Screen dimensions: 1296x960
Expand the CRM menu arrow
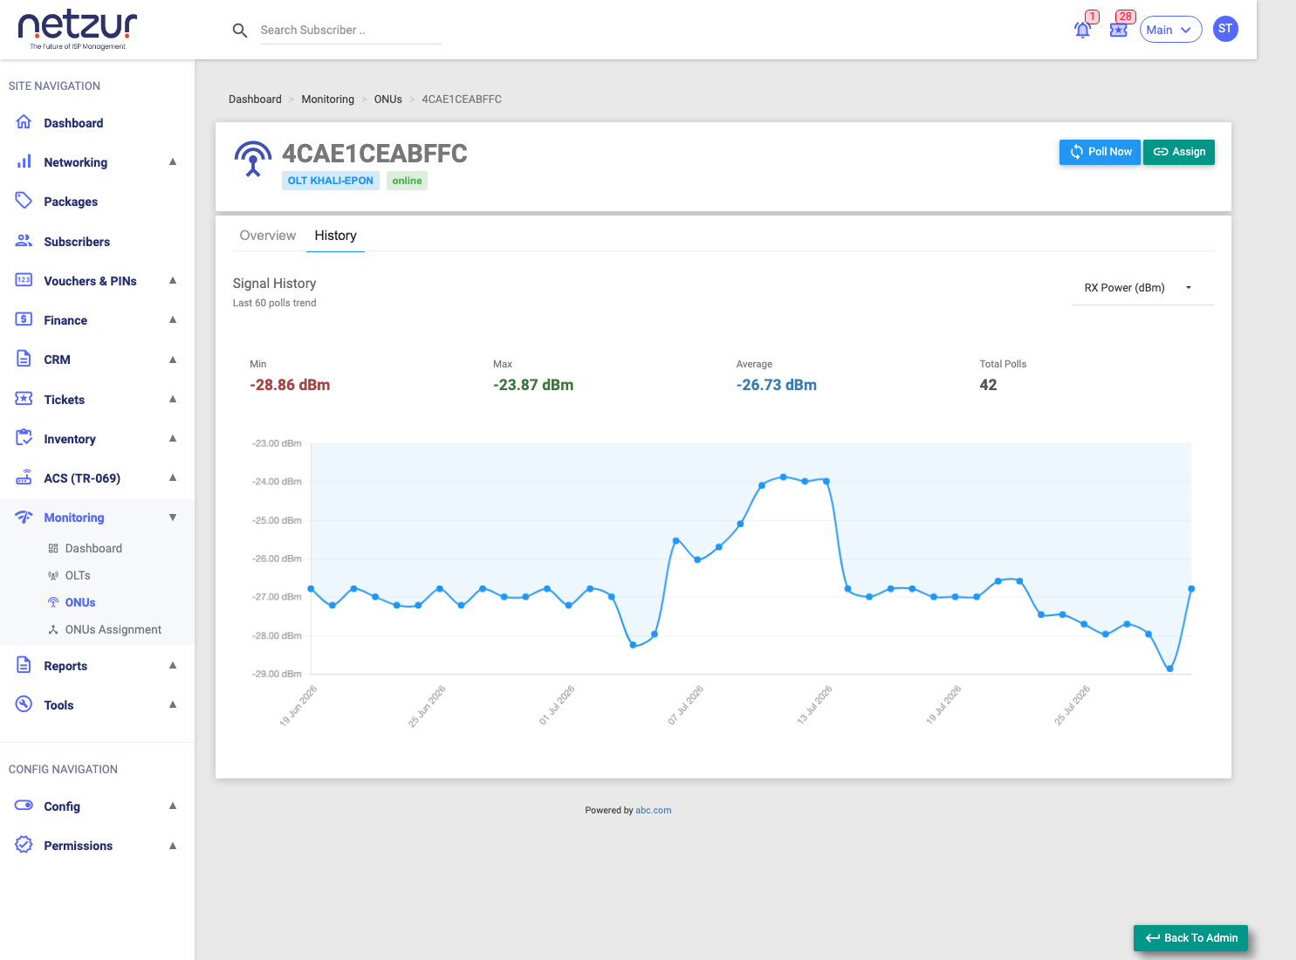pyautogui.click(x=173, y=359)
